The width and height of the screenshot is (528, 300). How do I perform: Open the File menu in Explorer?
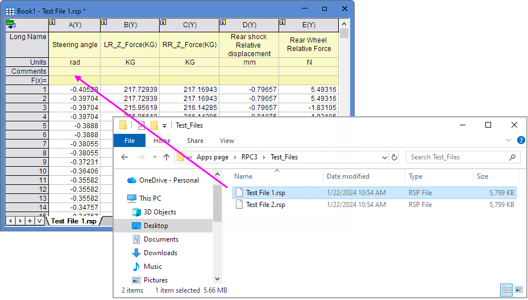point(130,141)
